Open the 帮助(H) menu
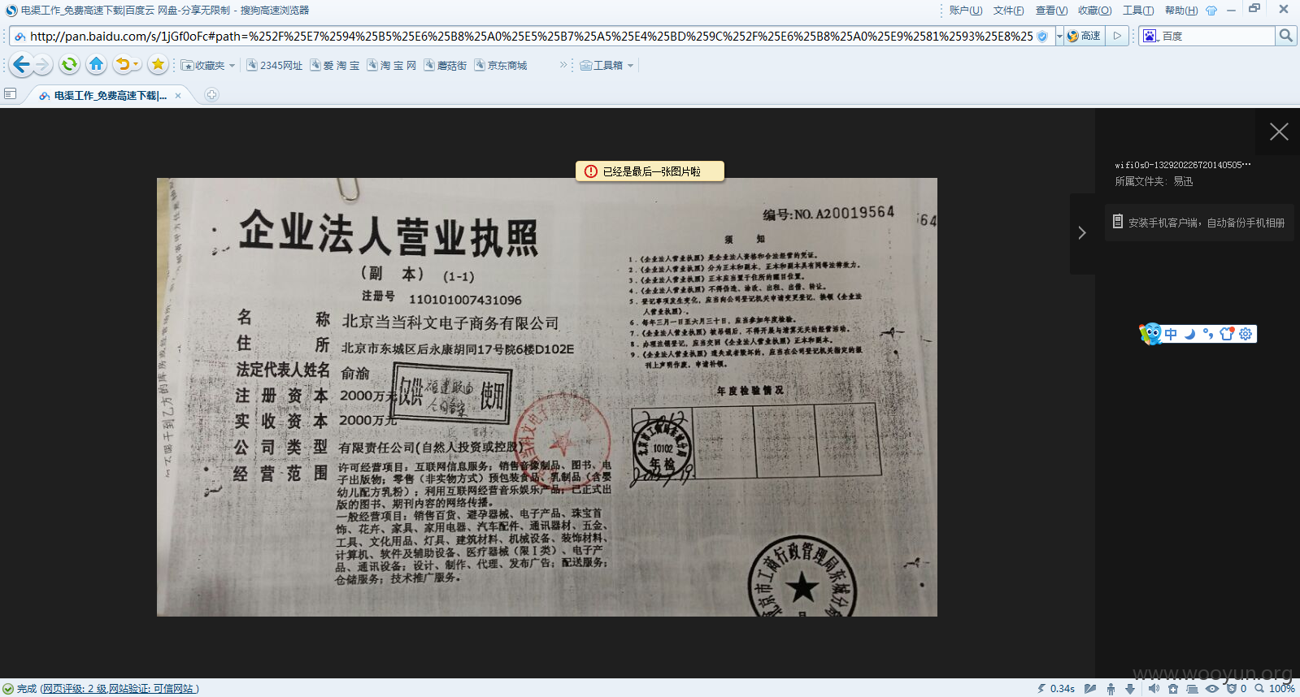 1181,11
